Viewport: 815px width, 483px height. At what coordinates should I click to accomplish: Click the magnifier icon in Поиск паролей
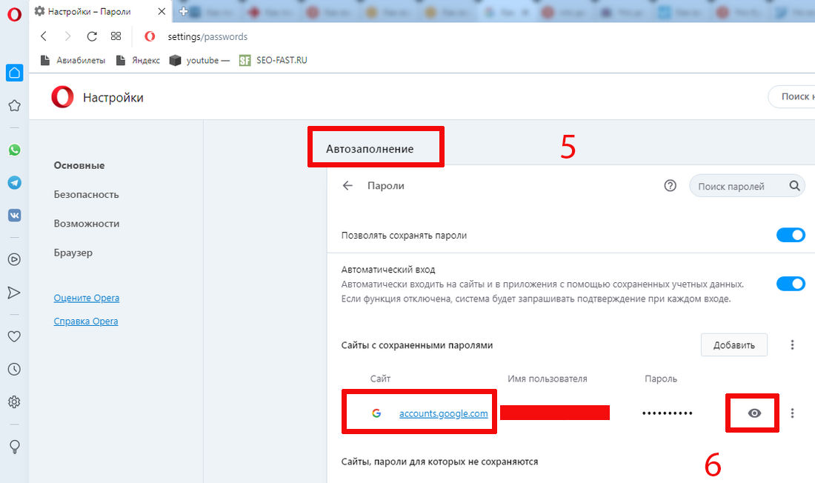(x=794, y=186)
